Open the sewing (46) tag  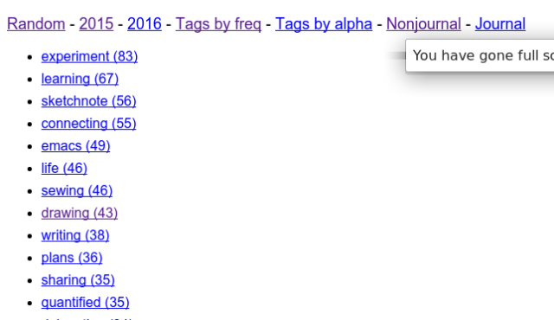pos(77,190)
